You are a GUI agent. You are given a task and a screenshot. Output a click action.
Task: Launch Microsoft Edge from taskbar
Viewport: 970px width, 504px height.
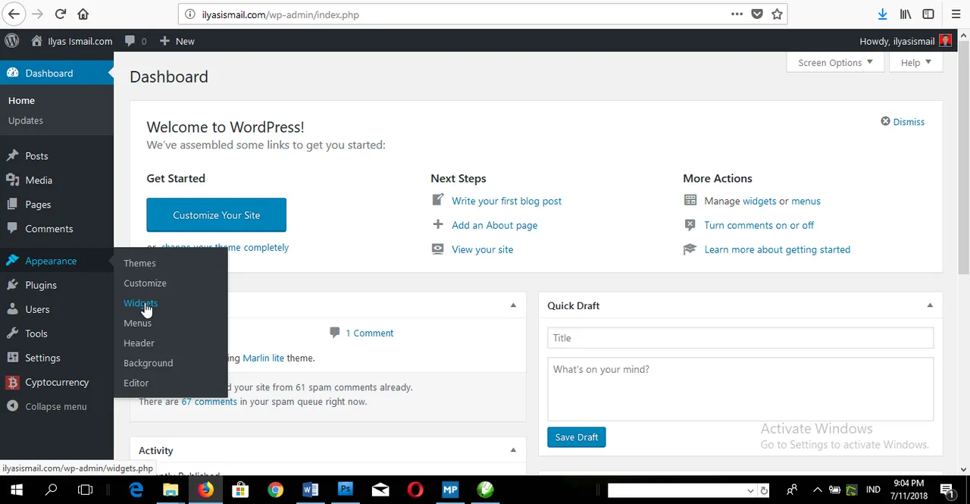[x=136, y=490]
